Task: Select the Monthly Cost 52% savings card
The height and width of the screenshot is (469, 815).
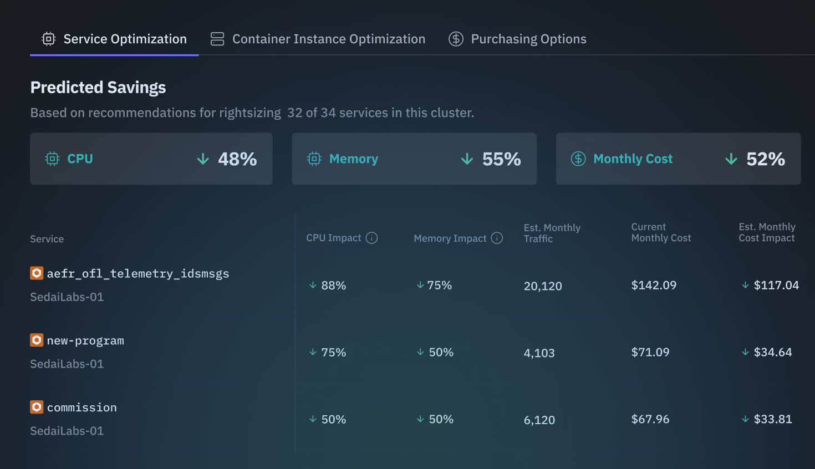Action: (679, 159)
